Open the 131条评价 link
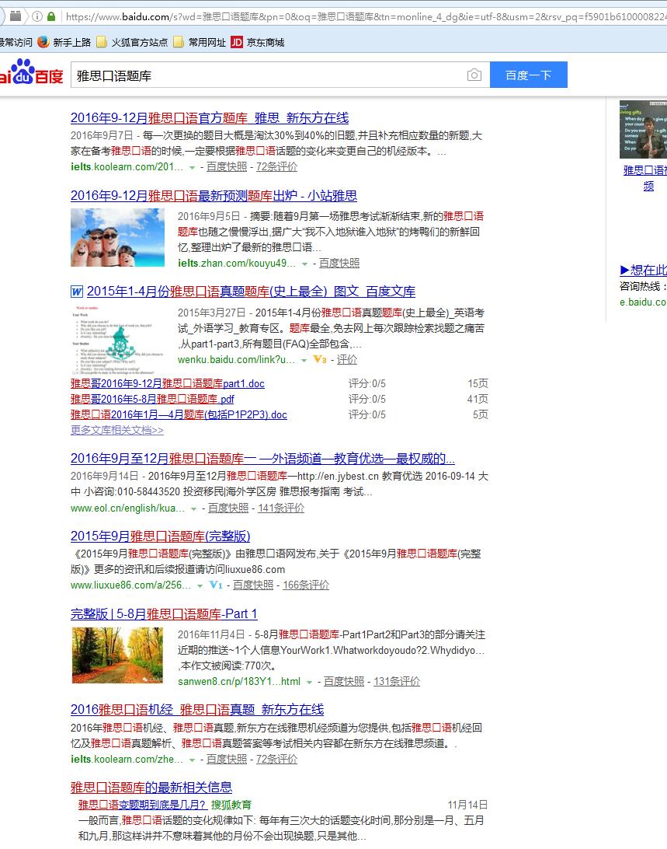The width and height of the screenshot is (667, 849). [397, 681]
